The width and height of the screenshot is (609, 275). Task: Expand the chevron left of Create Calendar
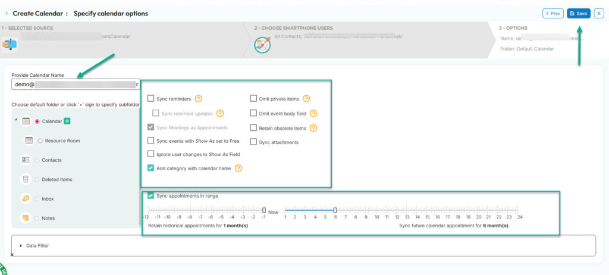pos(6,13)
